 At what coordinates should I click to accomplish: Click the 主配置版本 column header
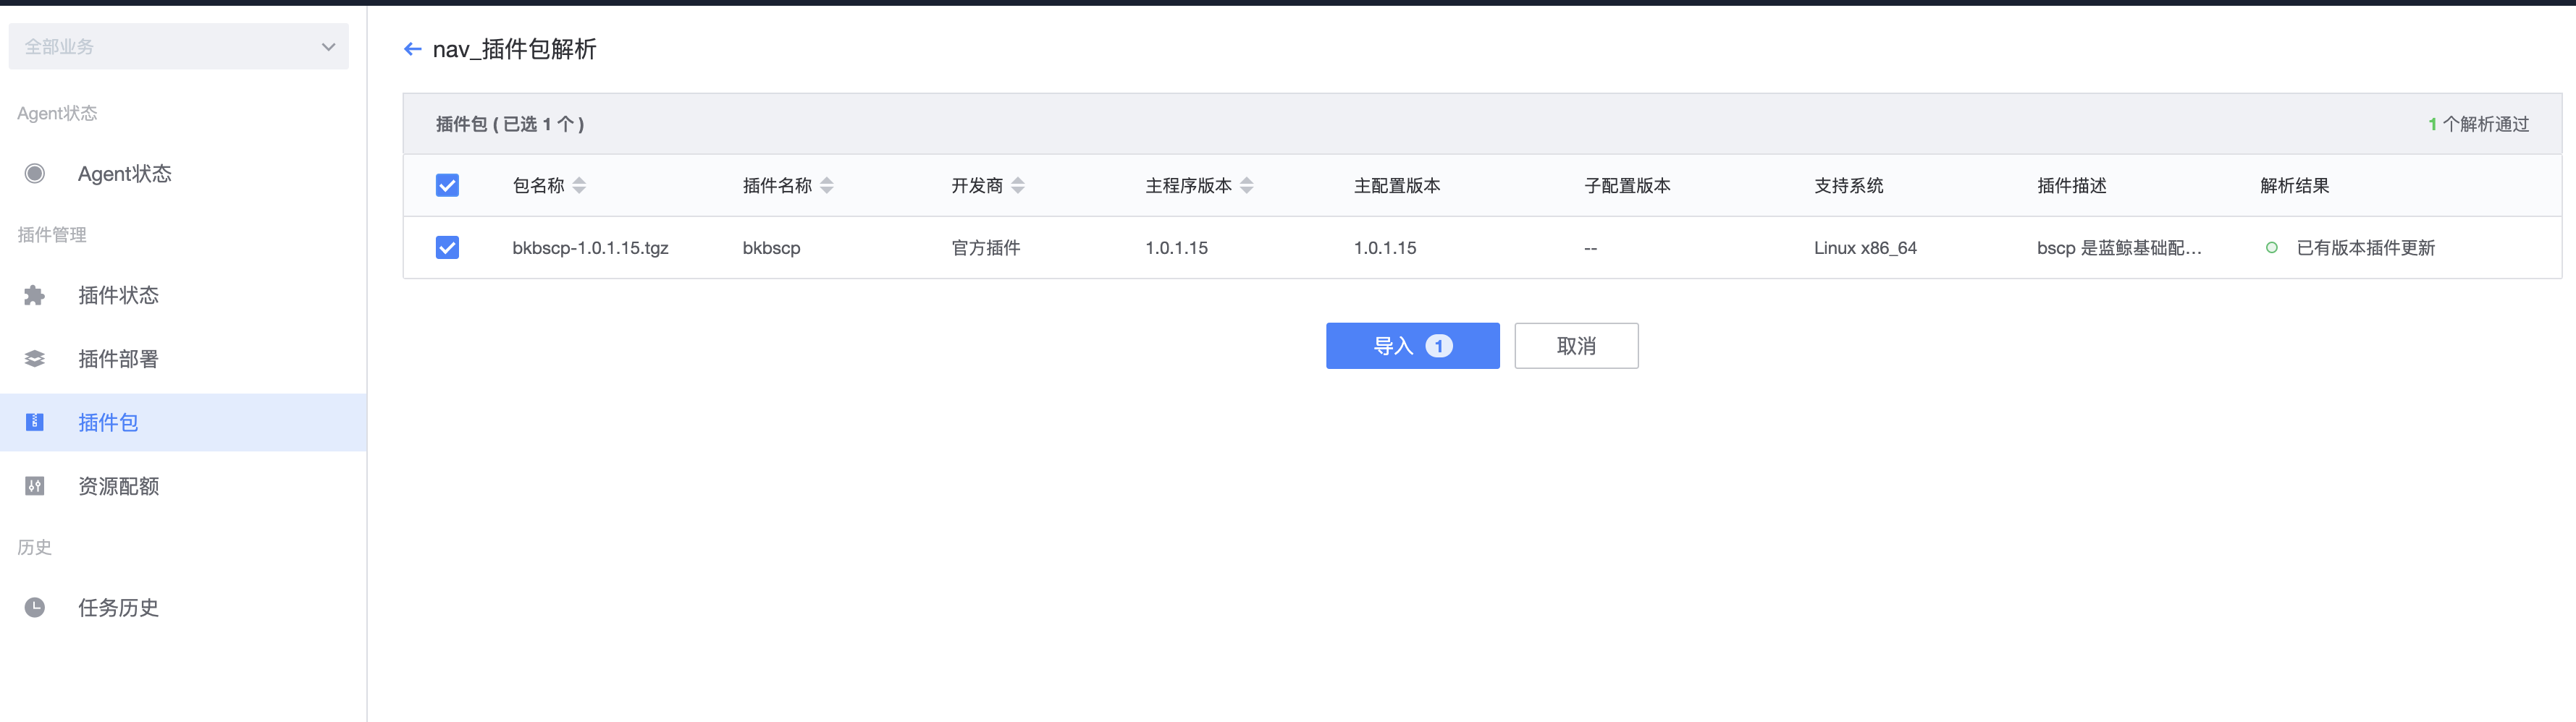pos(1396,186)
